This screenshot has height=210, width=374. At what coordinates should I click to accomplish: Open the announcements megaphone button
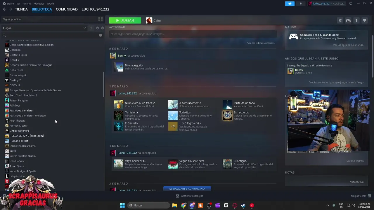tap(290, 3)
